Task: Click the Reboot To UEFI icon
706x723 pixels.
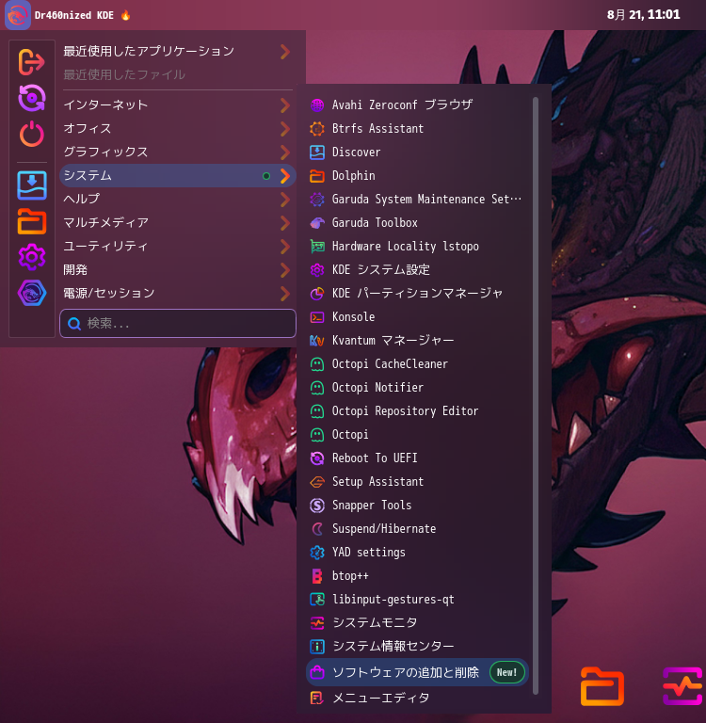Action: point(317,458)
